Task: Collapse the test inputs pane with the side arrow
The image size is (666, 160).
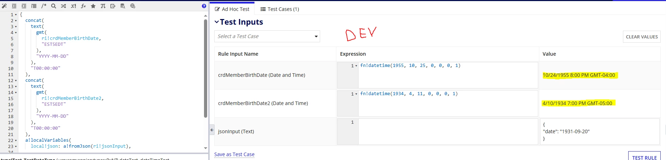Action: [x=212, y=130]
